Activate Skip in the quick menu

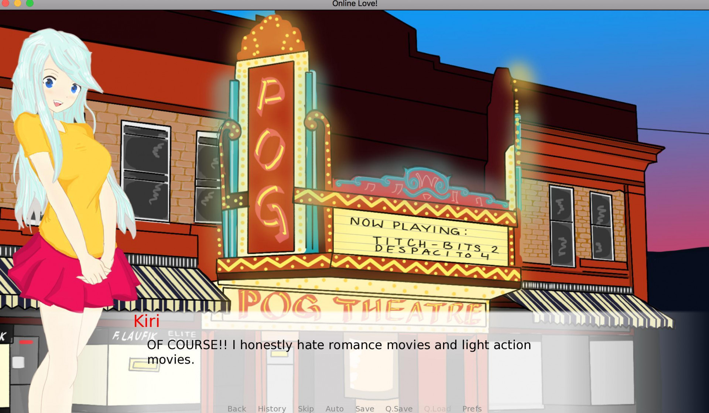[x=306, y=409]
